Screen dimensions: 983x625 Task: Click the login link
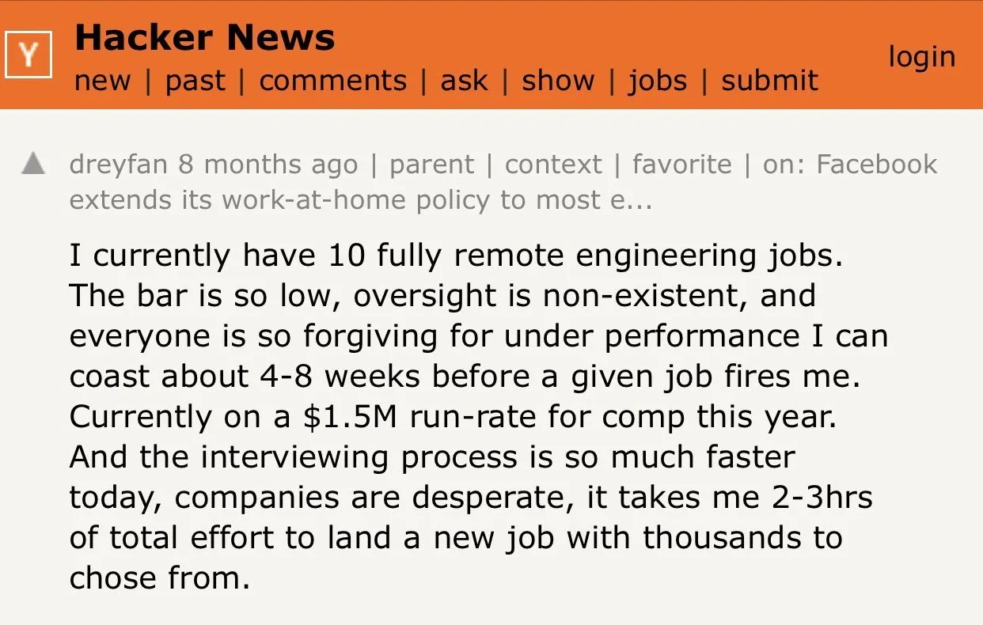pyautogui.click(x=921, y=57)
